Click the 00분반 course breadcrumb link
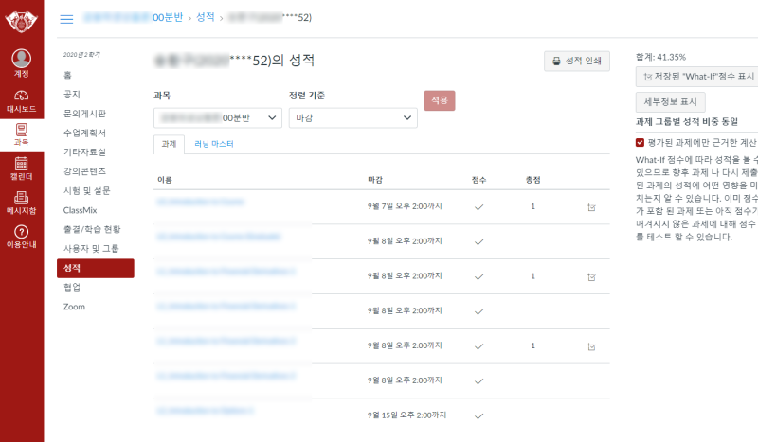The image size is (758, 442). pos(133,17)
